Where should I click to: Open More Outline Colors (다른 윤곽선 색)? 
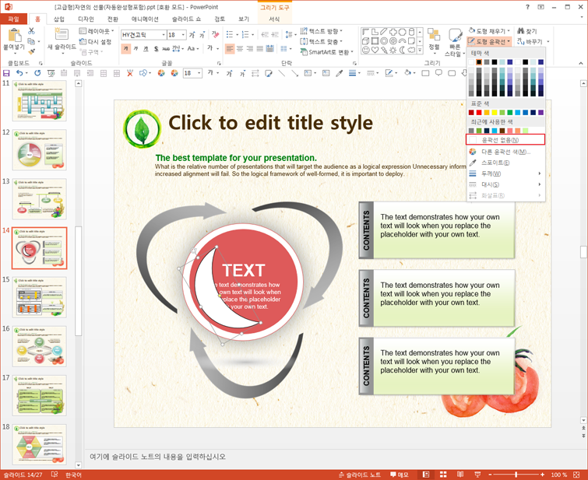tap(505, 152)
